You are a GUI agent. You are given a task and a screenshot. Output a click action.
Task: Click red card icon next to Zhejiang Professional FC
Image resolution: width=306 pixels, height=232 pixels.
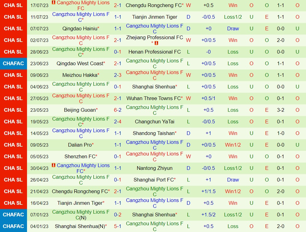156,43
